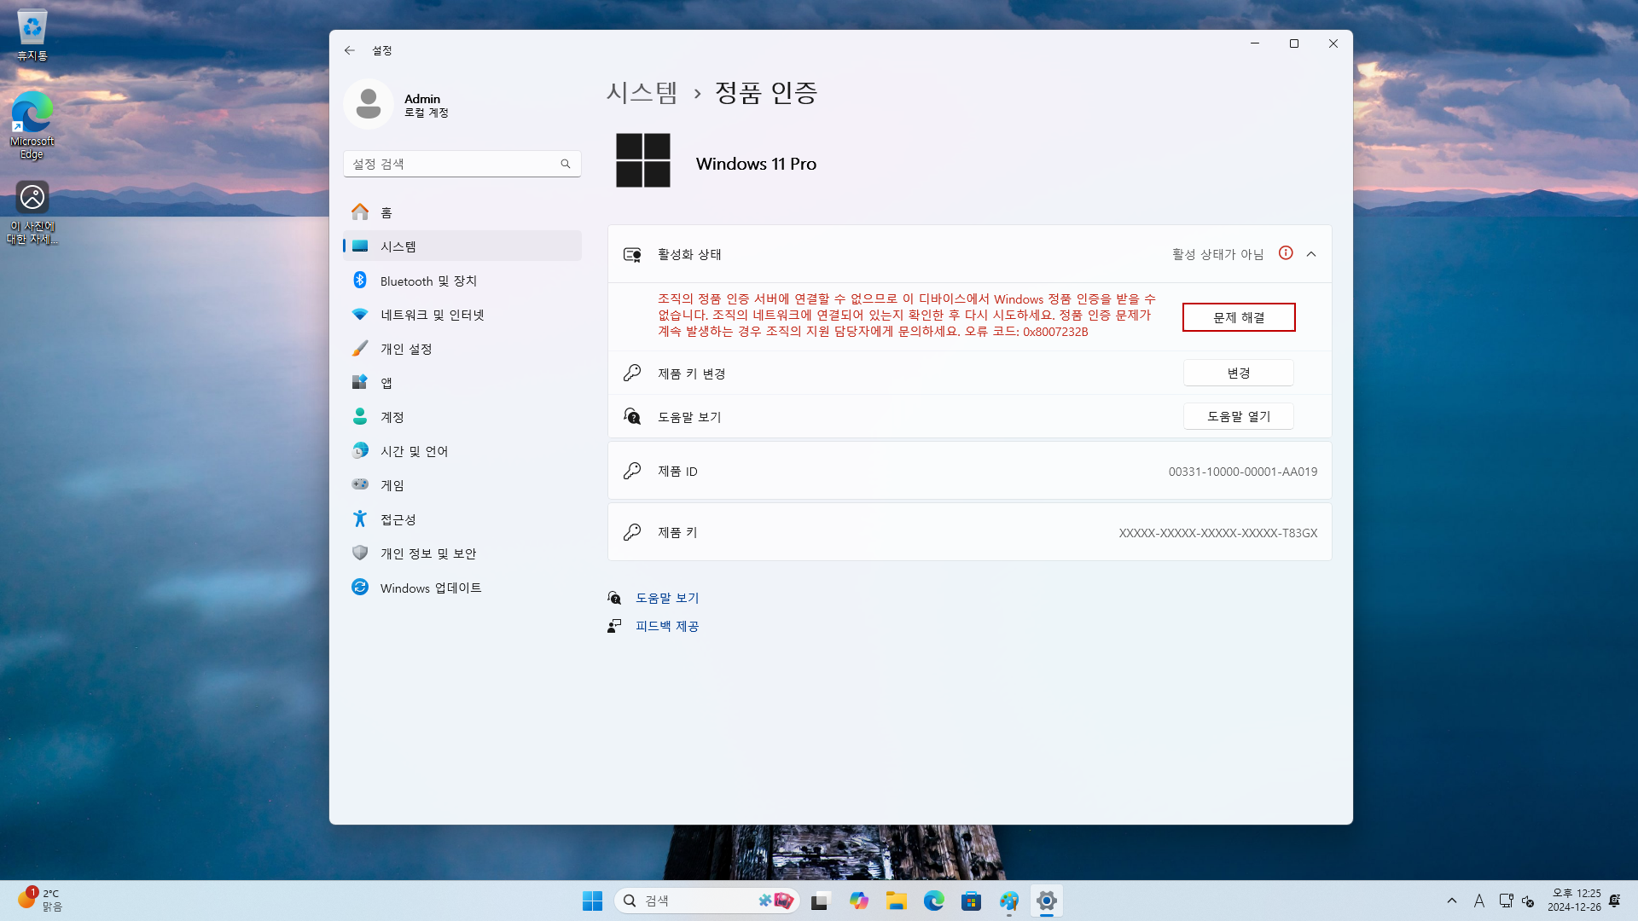Click the magnifier icon in 설정 검색

tap(566, 163)
